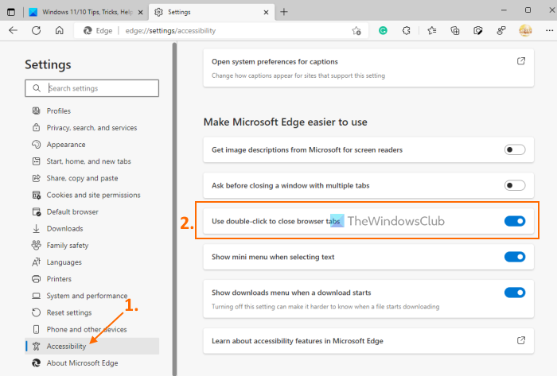Image resolution: width=557 pixels, height=376 pixels.
Task: Open the browser essentials shield icon
Action: point(478,31)
